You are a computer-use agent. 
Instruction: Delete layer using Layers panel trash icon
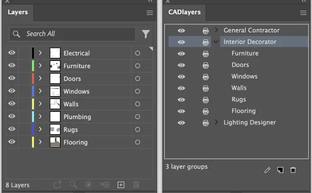click(136, 185)
